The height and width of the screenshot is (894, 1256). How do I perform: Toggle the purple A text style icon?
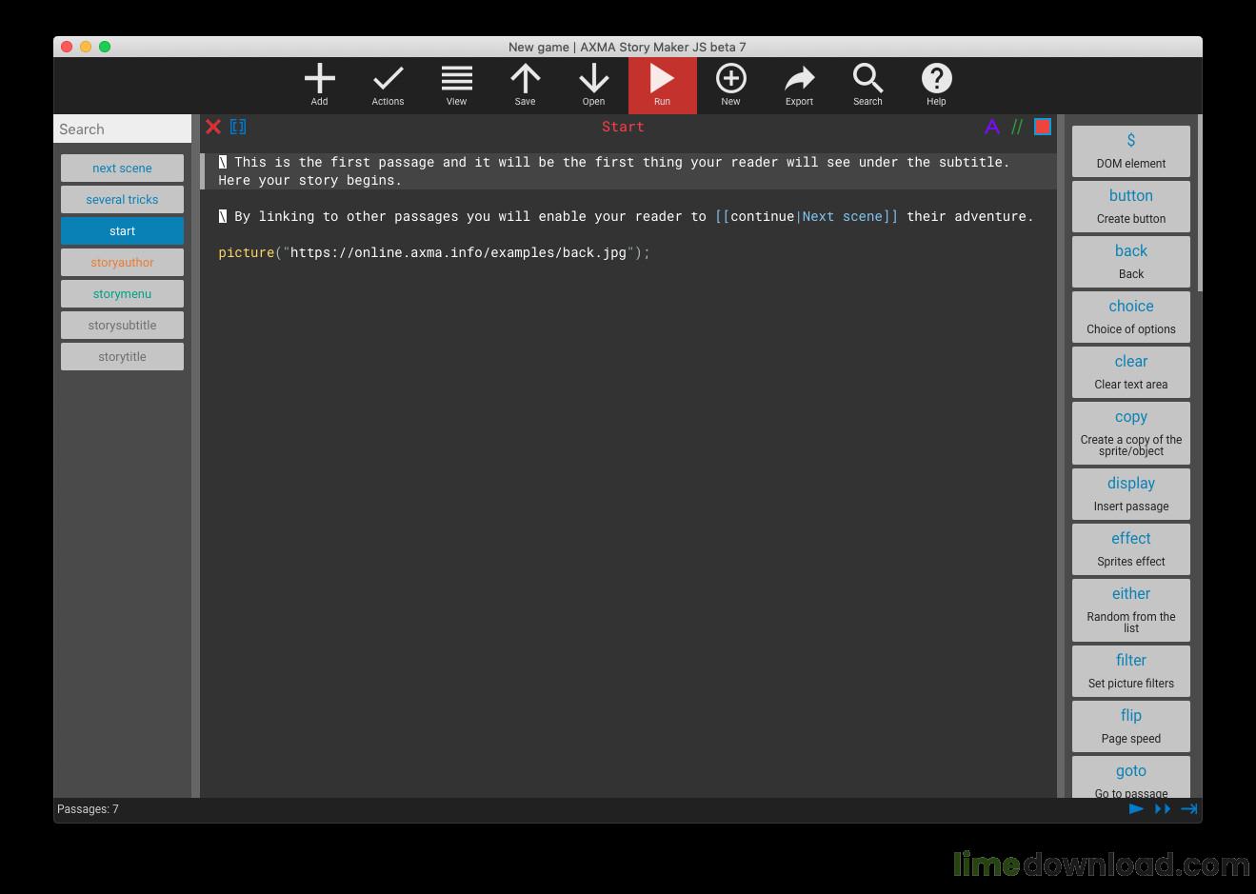[x=991, y=127]
